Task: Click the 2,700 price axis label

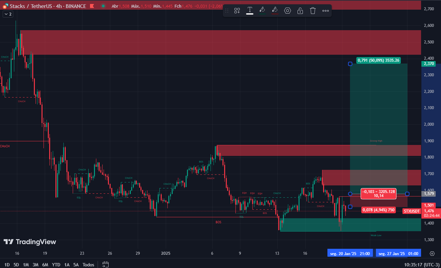Action: click(x=429, y=9)
